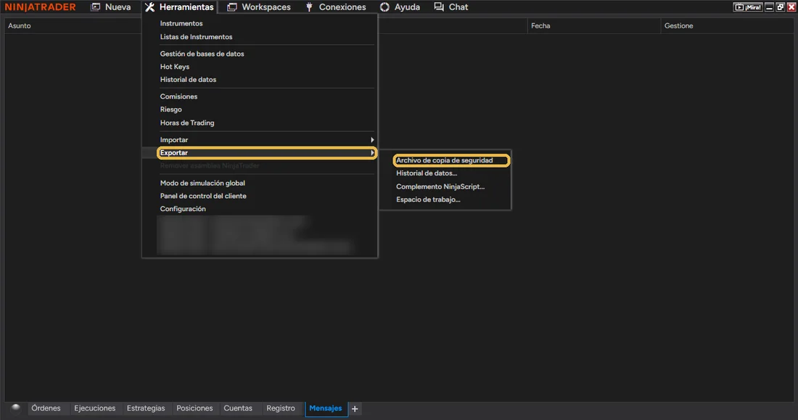Expand the Exportar submenu arrow
The height and width of the screenshot is (420, 798).
pyautogui.click(x=372, y=153)
